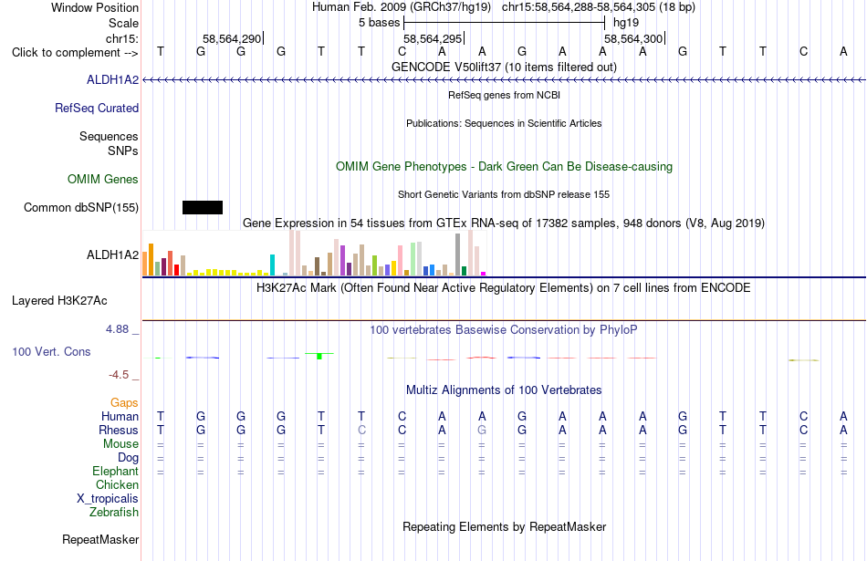
Task: Click the Scale label
Action: tap(123, 23)
